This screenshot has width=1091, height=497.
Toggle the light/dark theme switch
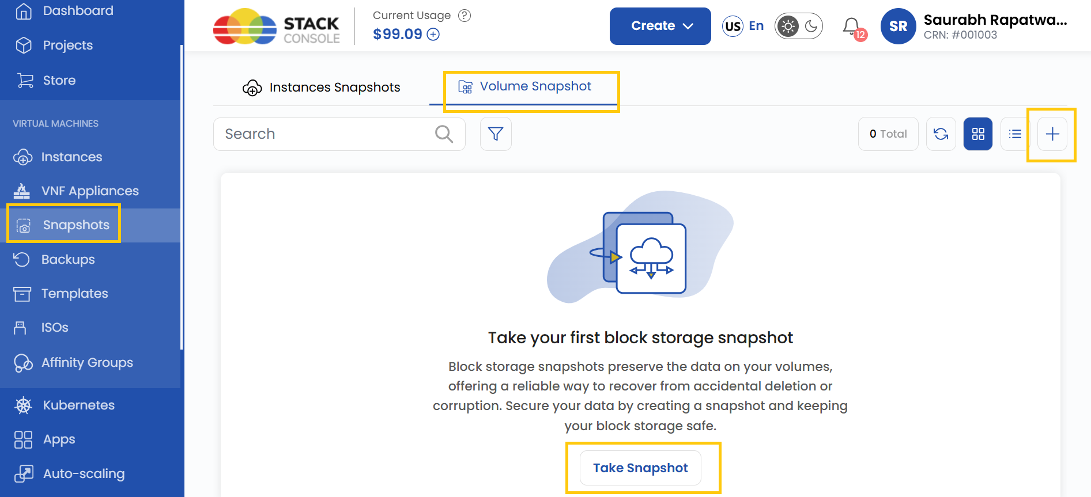[799, 26]
